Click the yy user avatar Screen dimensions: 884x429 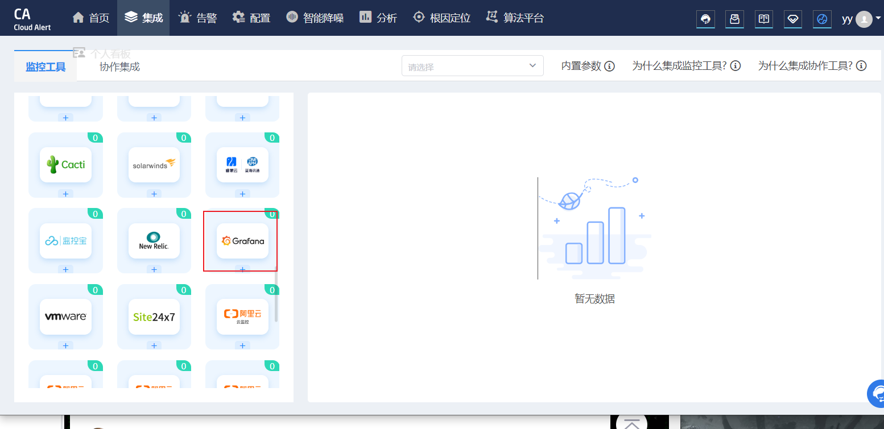[x=864, y=19]
